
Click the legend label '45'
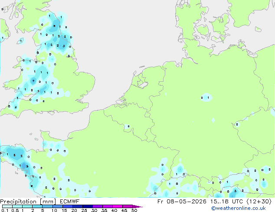pos(124,210)
